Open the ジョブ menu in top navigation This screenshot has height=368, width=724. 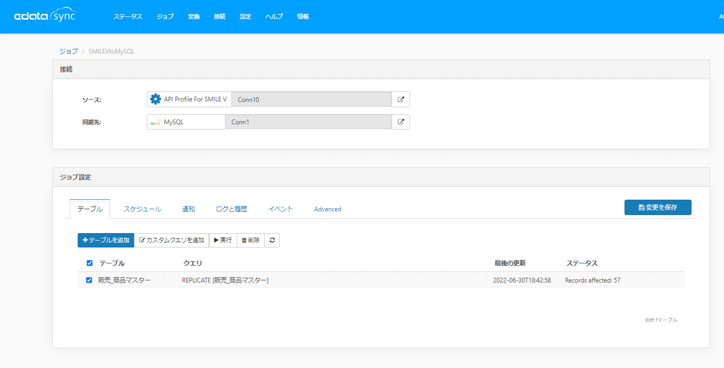[165, 16]
